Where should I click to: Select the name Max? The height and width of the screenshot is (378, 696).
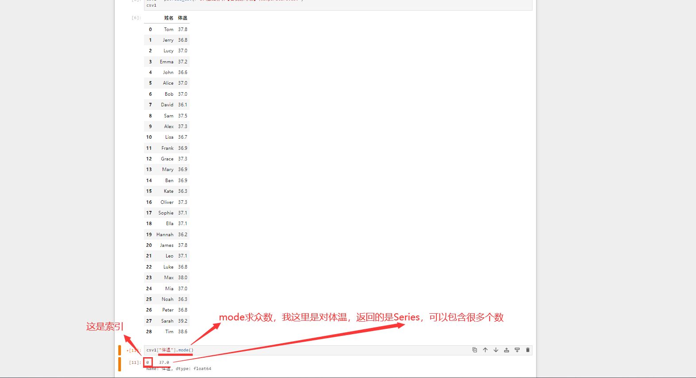[169, 278]
